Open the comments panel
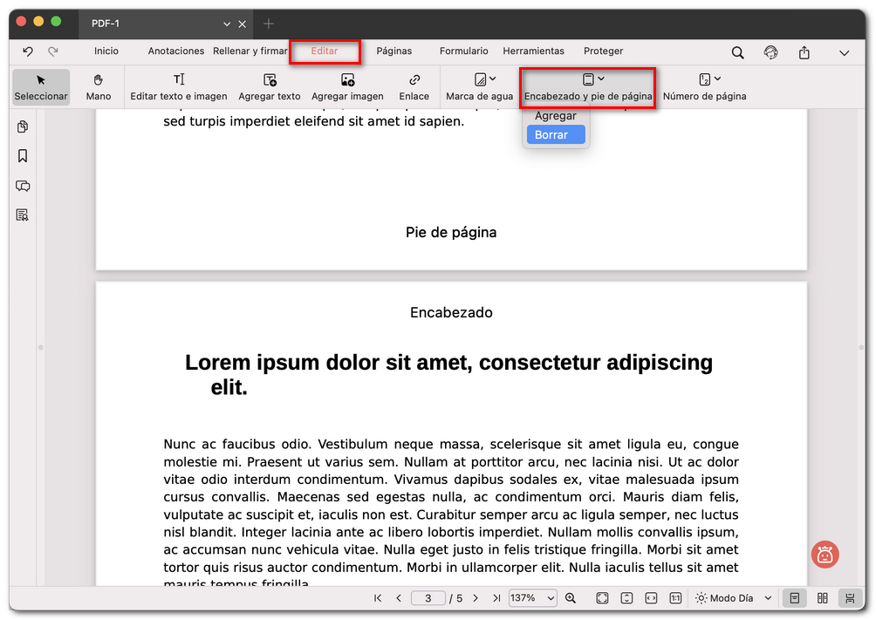876x620 pixels. tap(23, 186)
